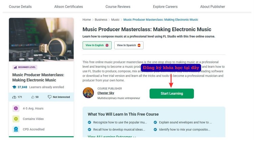Click the graduation cap enrolled icon
Viewport: 254px width, 142px height.
[14, 87]
